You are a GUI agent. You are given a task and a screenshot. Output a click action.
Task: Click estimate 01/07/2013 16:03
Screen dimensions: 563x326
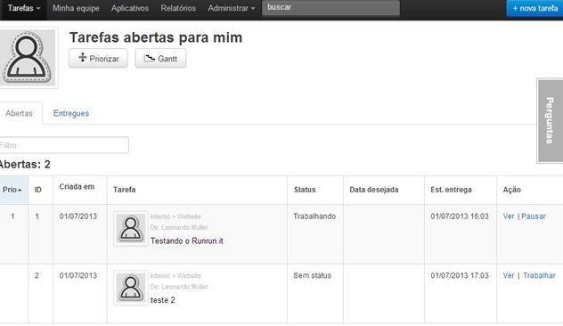coord(460,216)
